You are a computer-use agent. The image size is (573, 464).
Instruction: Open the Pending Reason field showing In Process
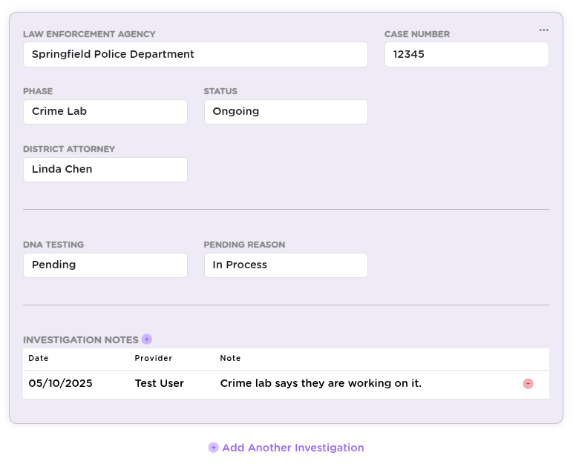pos(286,265)
